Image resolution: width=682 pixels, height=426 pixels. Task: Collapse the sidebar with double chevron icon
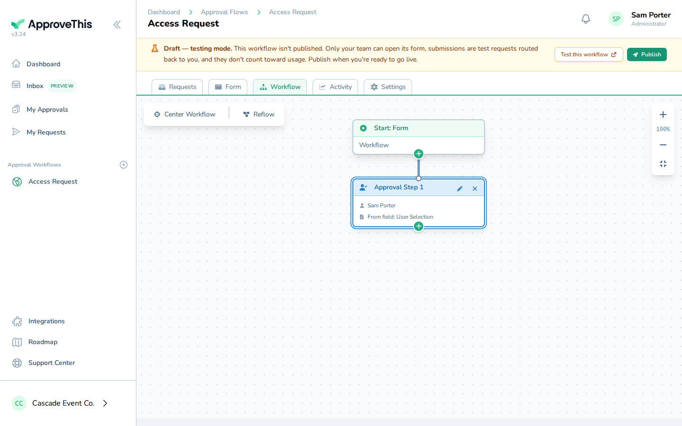pos(117,25)
